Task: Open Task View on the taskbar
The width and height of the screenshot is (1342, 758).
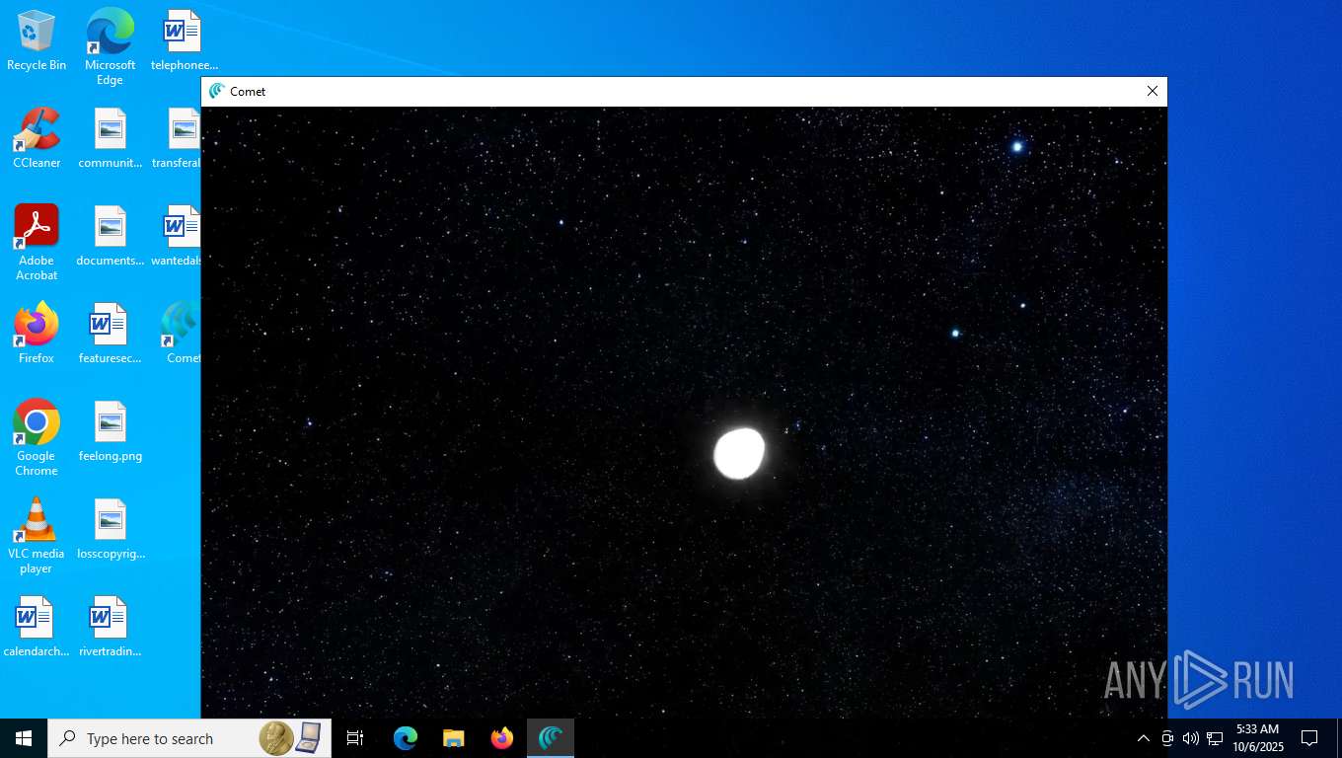Action: pos(355,738)
